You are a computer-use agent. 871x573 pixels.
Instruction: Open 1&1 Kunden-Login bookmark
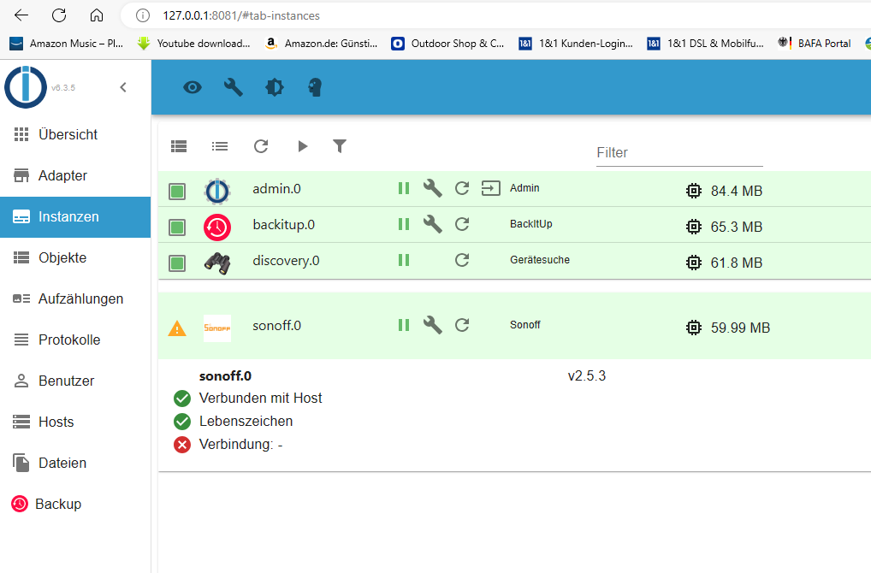[576, 44]
